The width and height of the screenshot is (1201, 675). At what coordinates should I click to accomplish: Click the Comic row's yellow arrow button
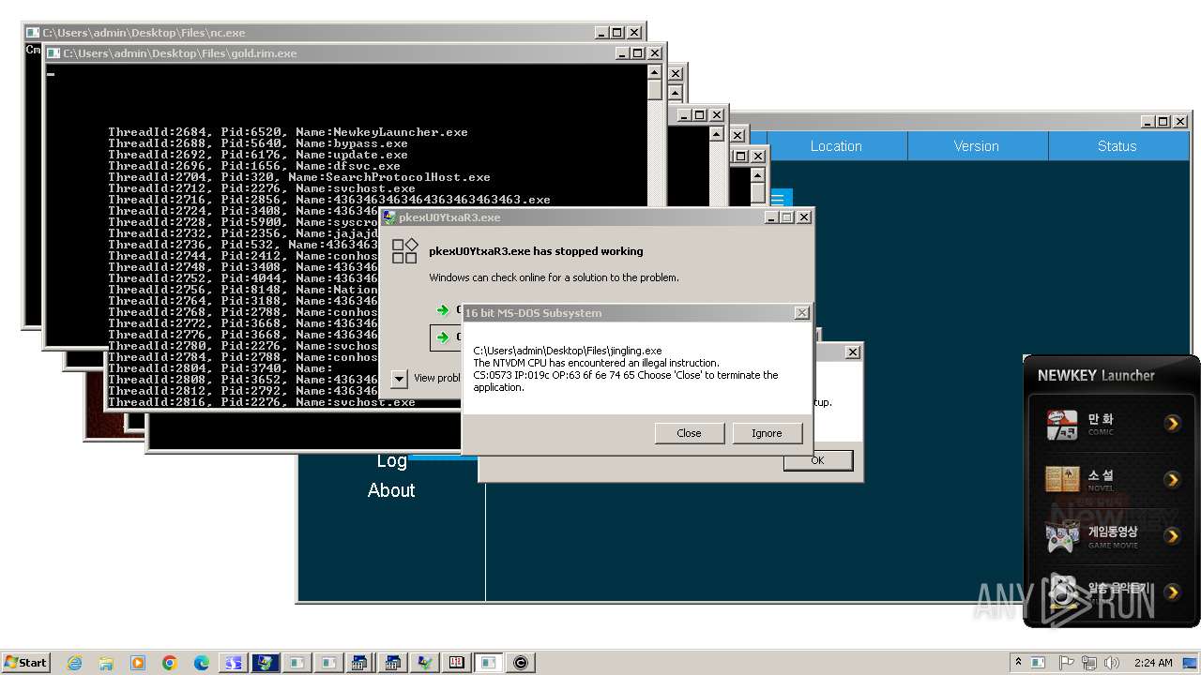(1172, 424)
